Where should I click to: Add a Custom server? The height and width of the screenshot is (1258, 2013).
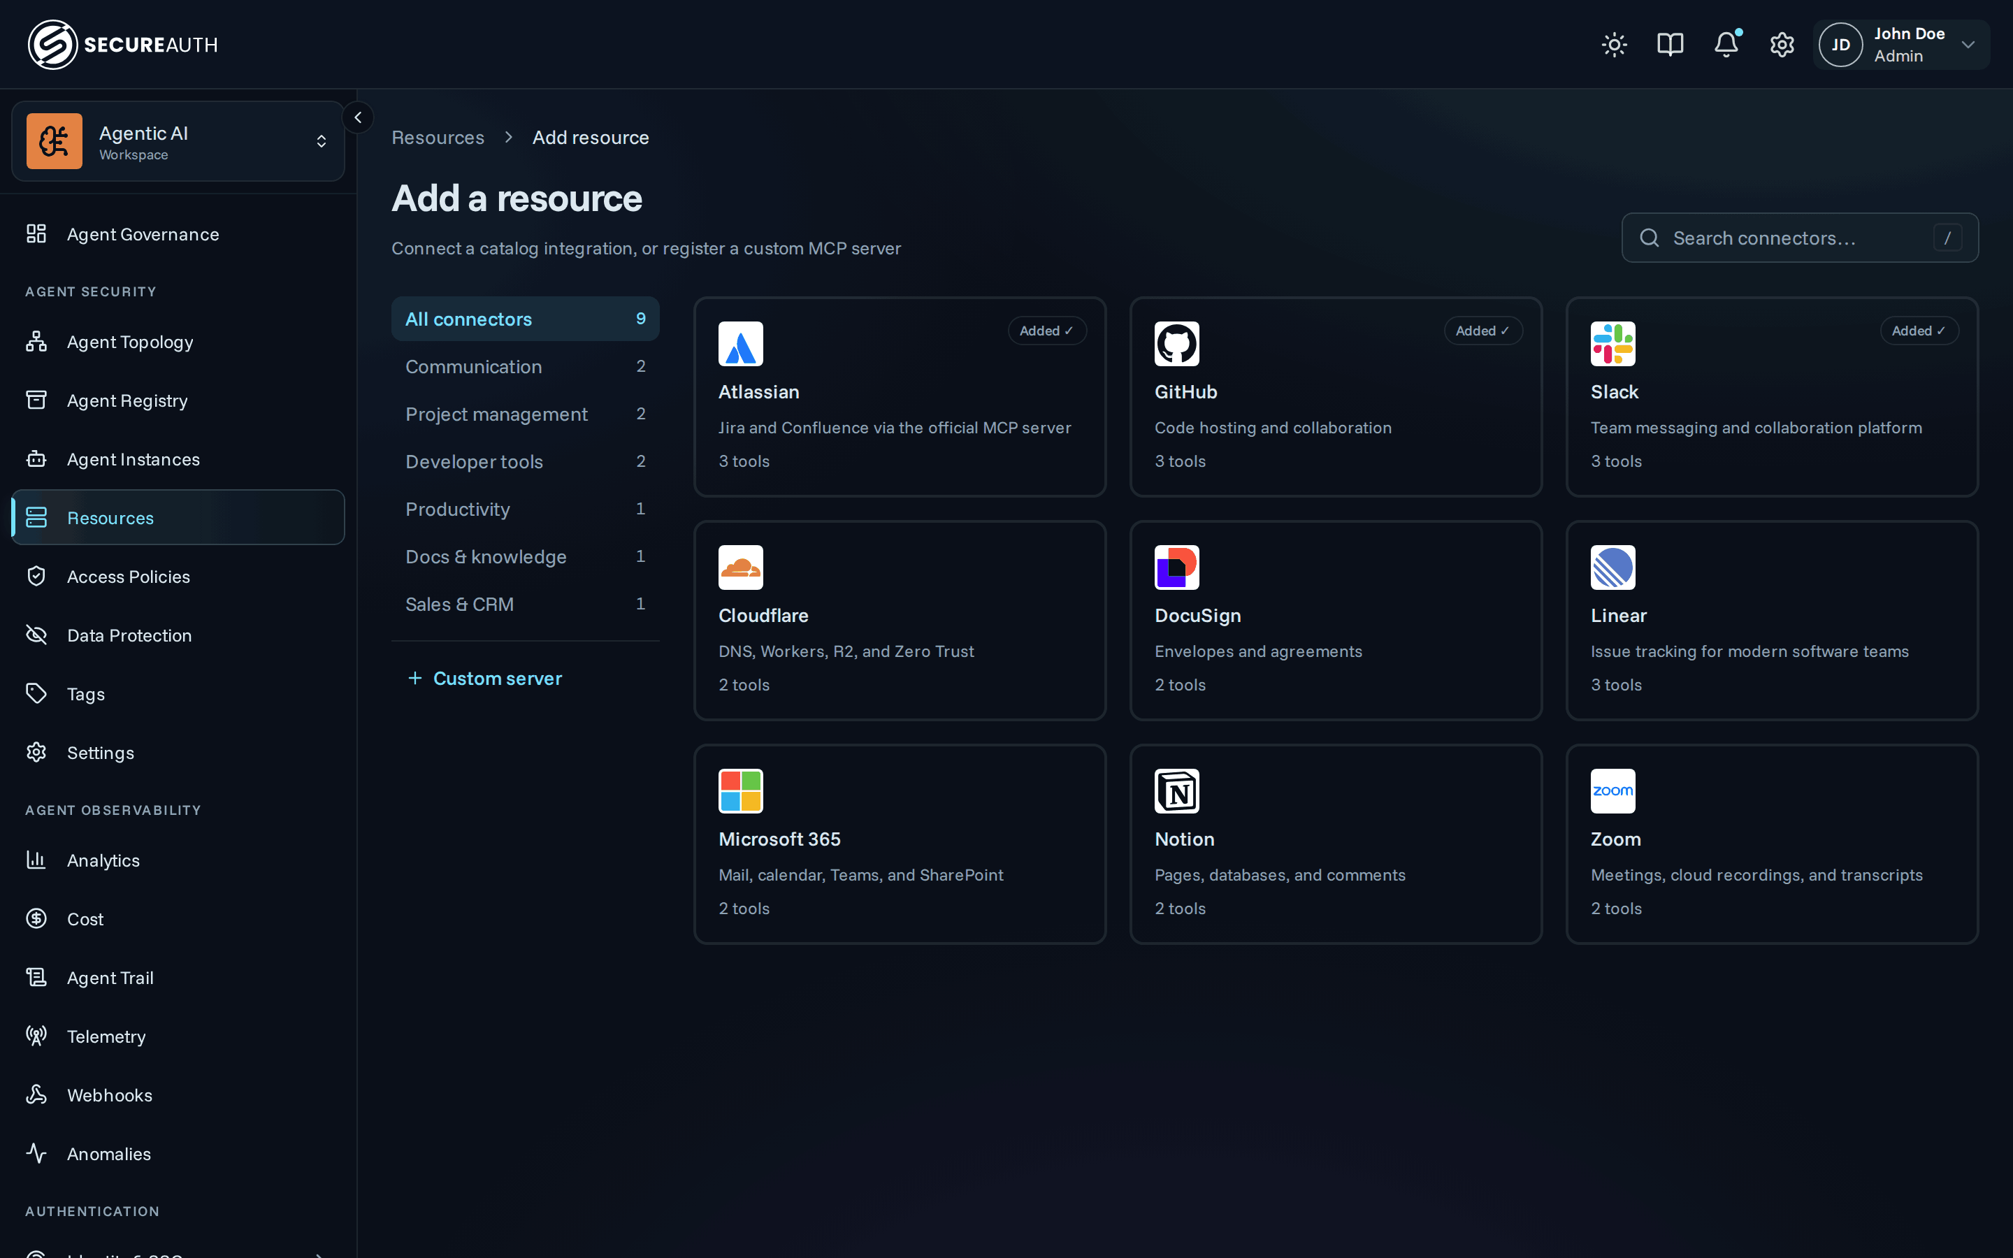(485, 678)
